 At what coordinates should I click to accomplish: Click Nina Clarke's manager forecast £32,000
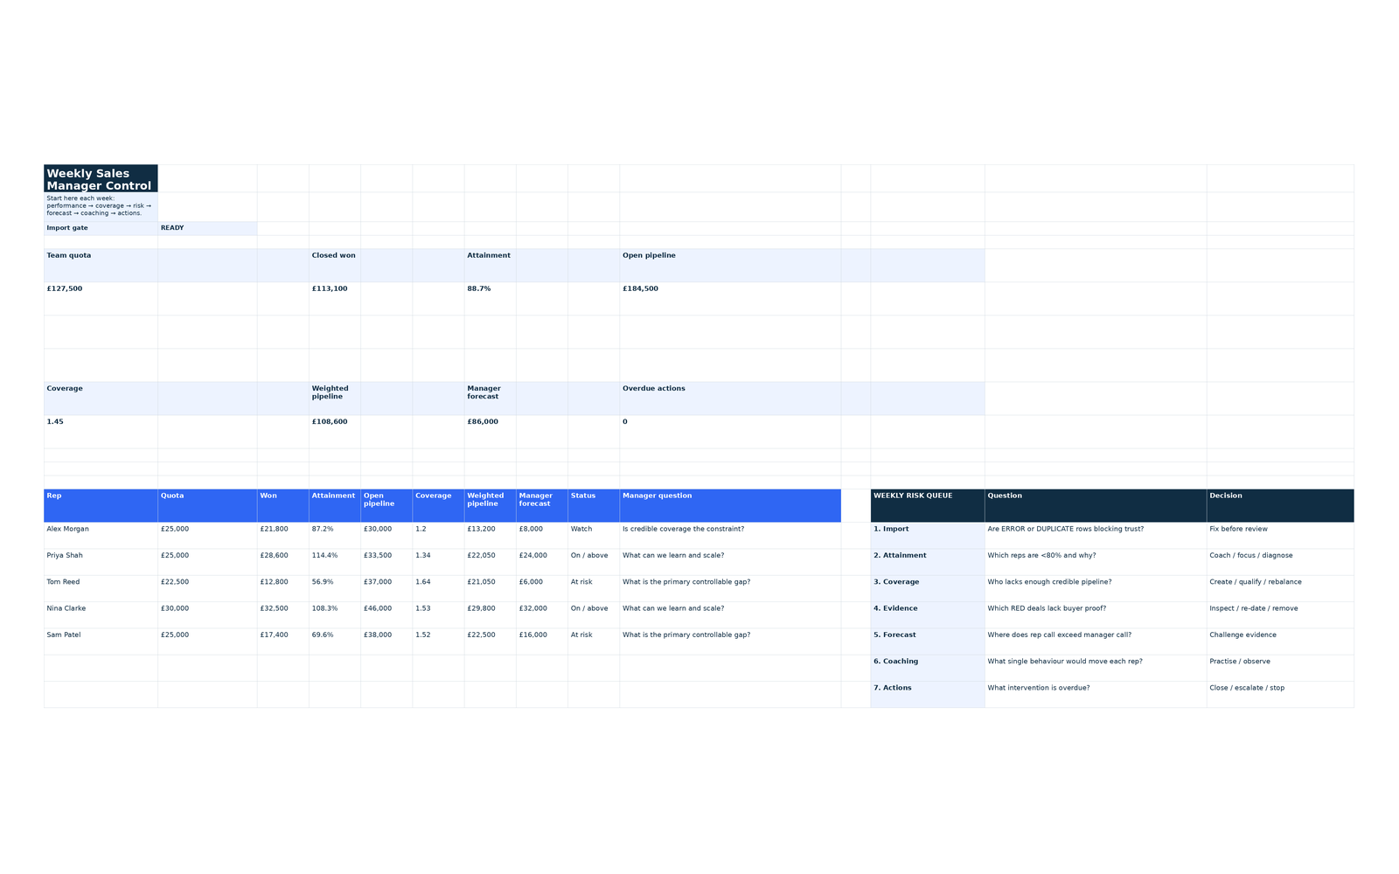[x=542, y=615]
